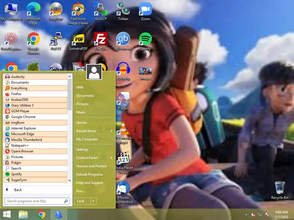Open the FileZilla desktop icon
294x220 pixels.
pyautogui.click(x=101, y=42)
